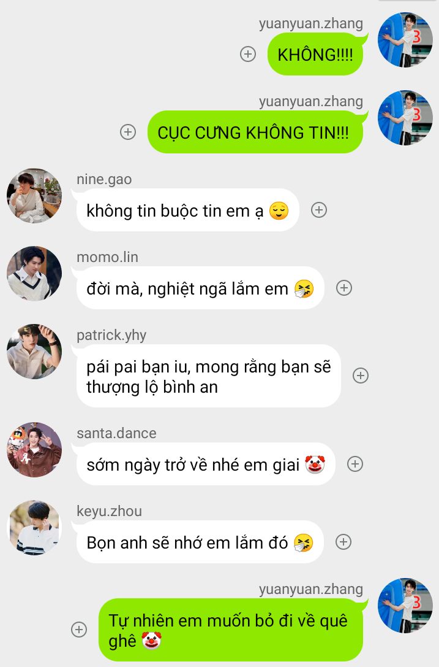Tap the patrick.yhy username label
The image size is (439, 667).
(111, 335)
